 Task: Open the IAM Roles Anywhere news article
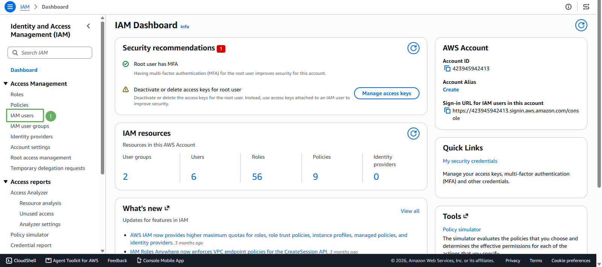tap(229, 252)
